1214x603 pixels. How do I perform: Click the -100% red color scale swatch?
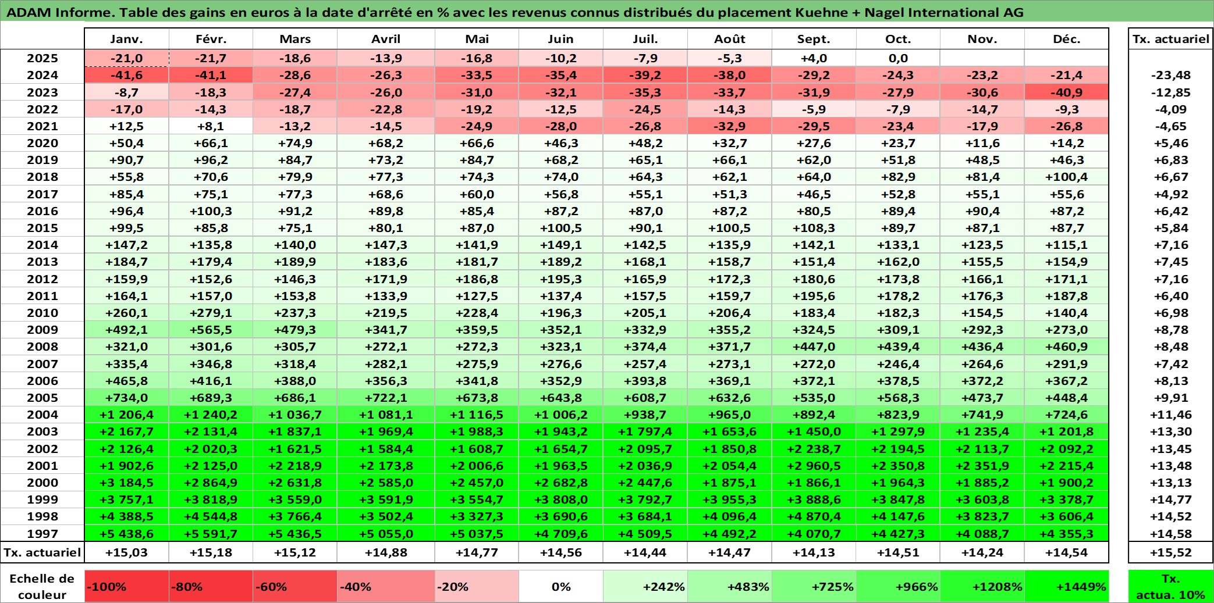[x=126, y=586]
